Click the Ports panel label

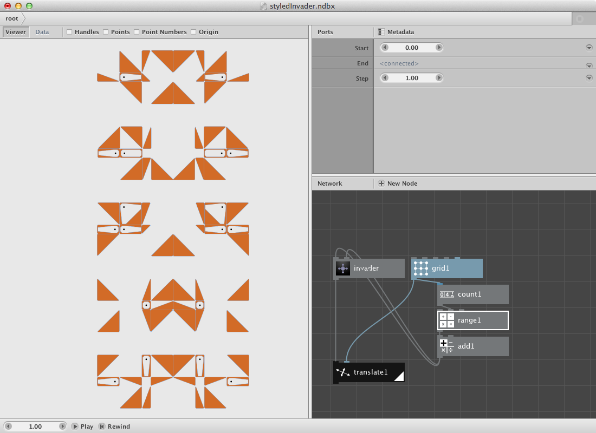[326, 32]
